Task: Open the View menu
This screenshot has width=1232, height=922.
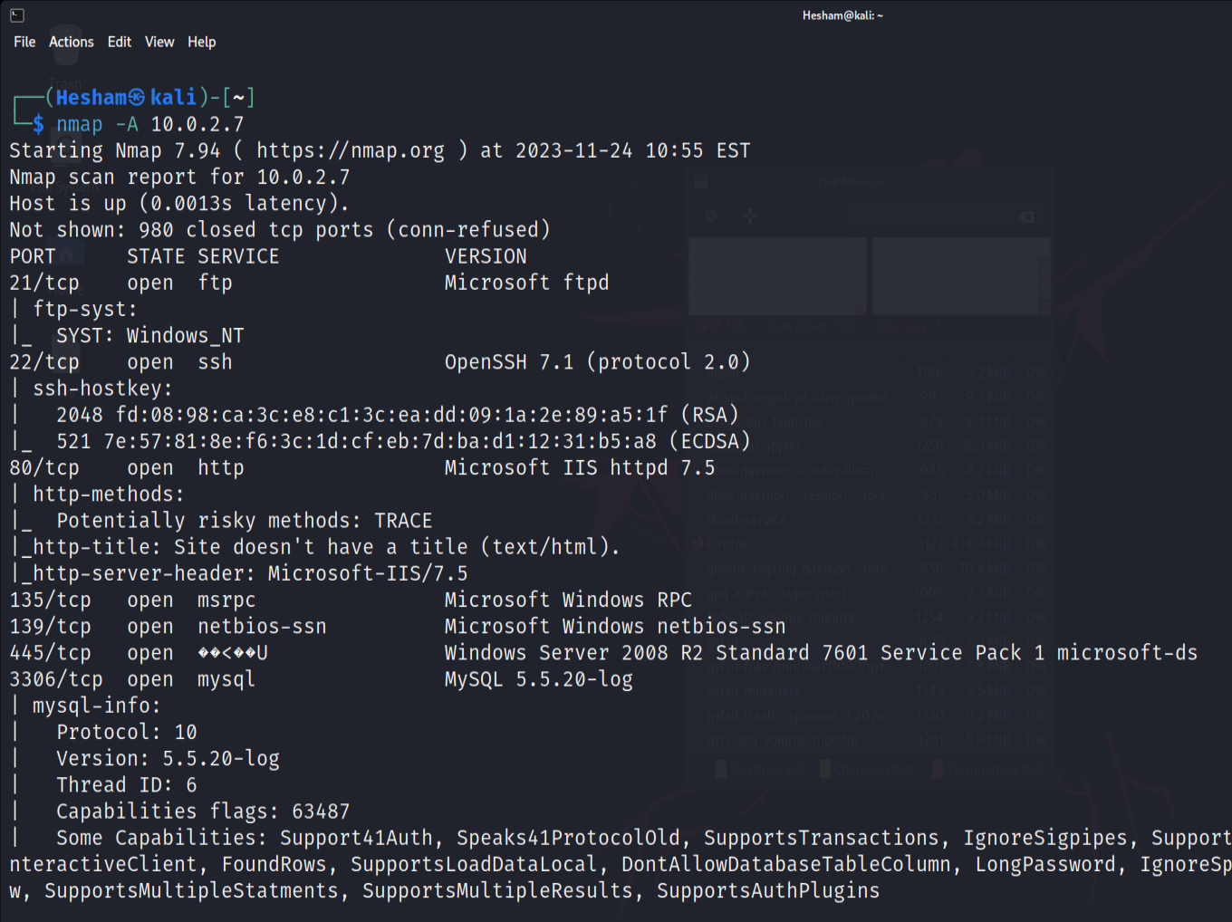Action: point(159,42)
